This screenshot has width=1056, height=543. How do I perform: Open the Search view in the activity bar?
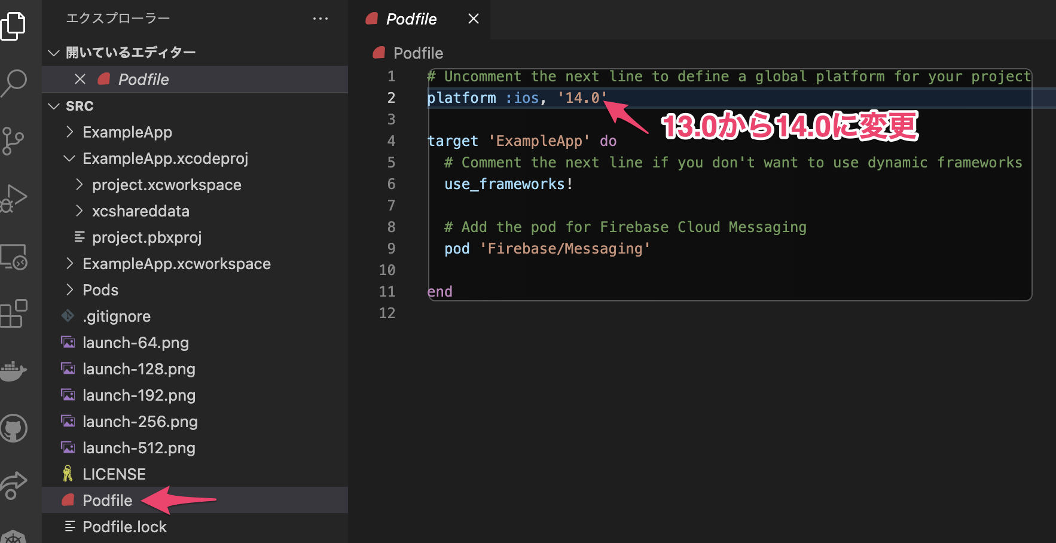coord(14,84)
